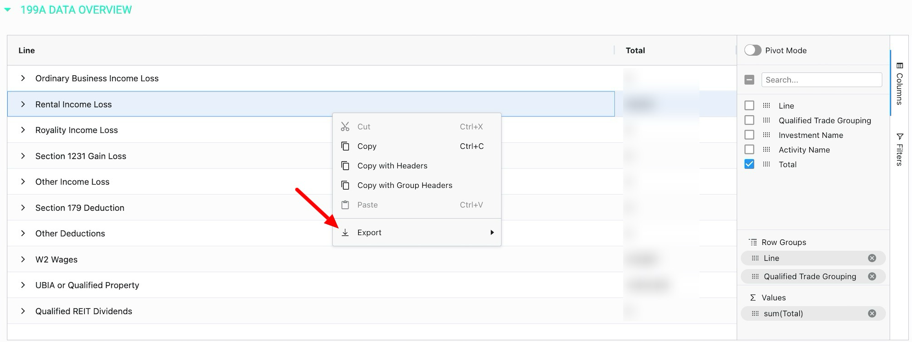Click the select-all columns indeterminate checkbox
912x342 pixels.
(749, 80)
